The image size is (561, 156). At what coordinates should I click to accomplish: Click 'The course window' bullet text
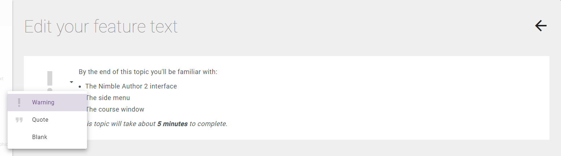(x=115, y=109)
